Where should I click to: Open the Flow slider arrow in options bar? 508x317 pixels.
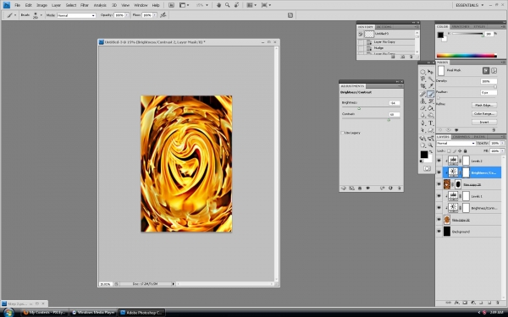point(155,15)
